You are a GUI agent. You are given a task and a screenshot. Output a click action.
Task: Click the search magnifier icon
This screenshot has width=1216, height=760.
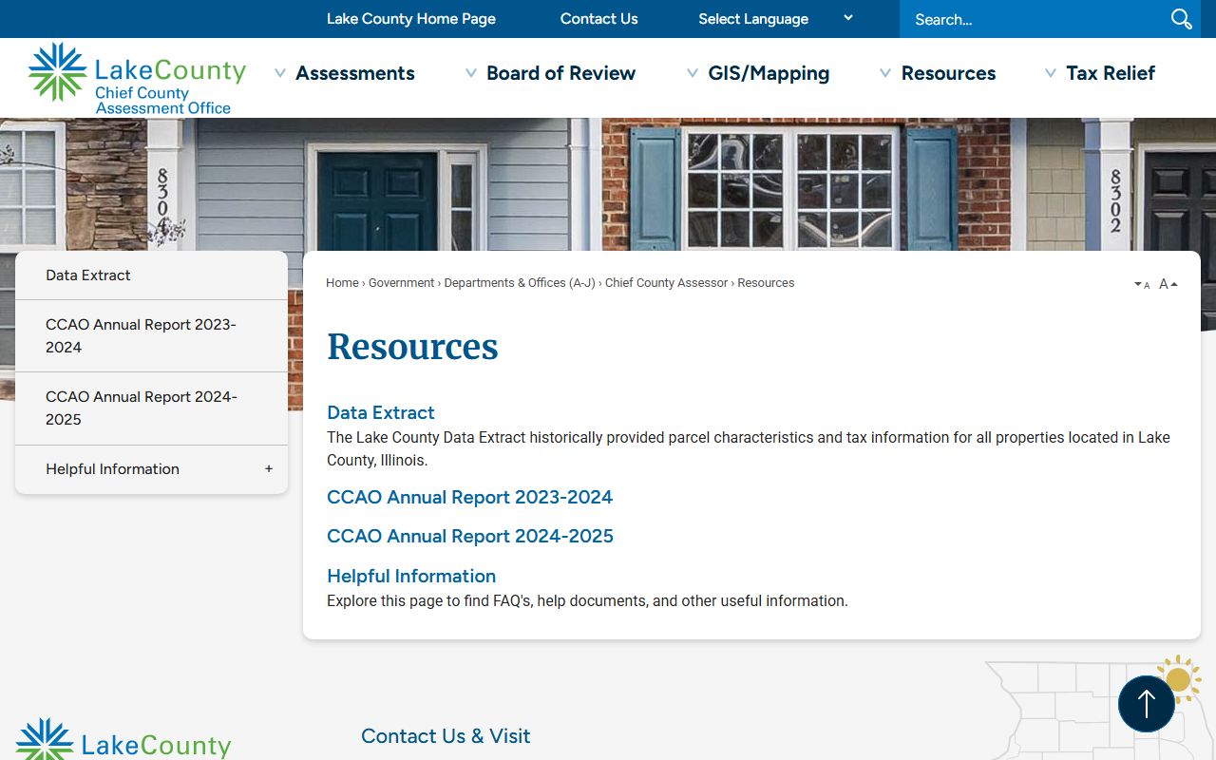point(1181,19)
